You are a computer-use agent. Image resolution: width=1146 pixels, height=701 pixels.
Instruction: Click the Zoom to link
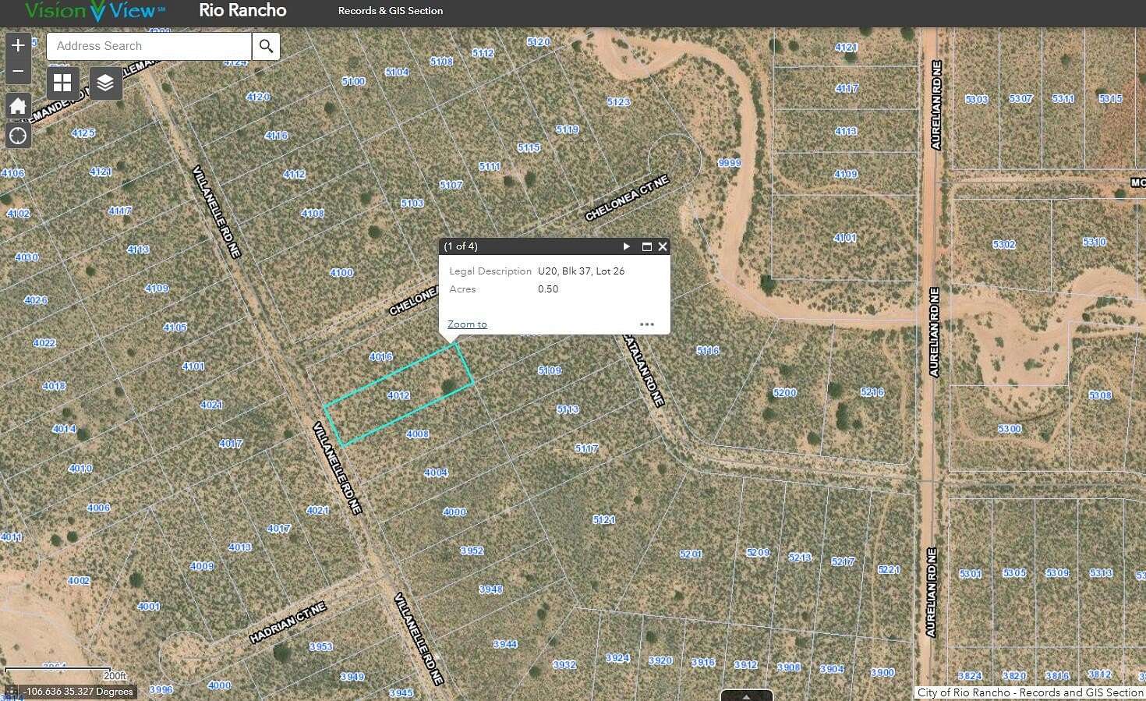pyautogui.click(x=467, y=324)
